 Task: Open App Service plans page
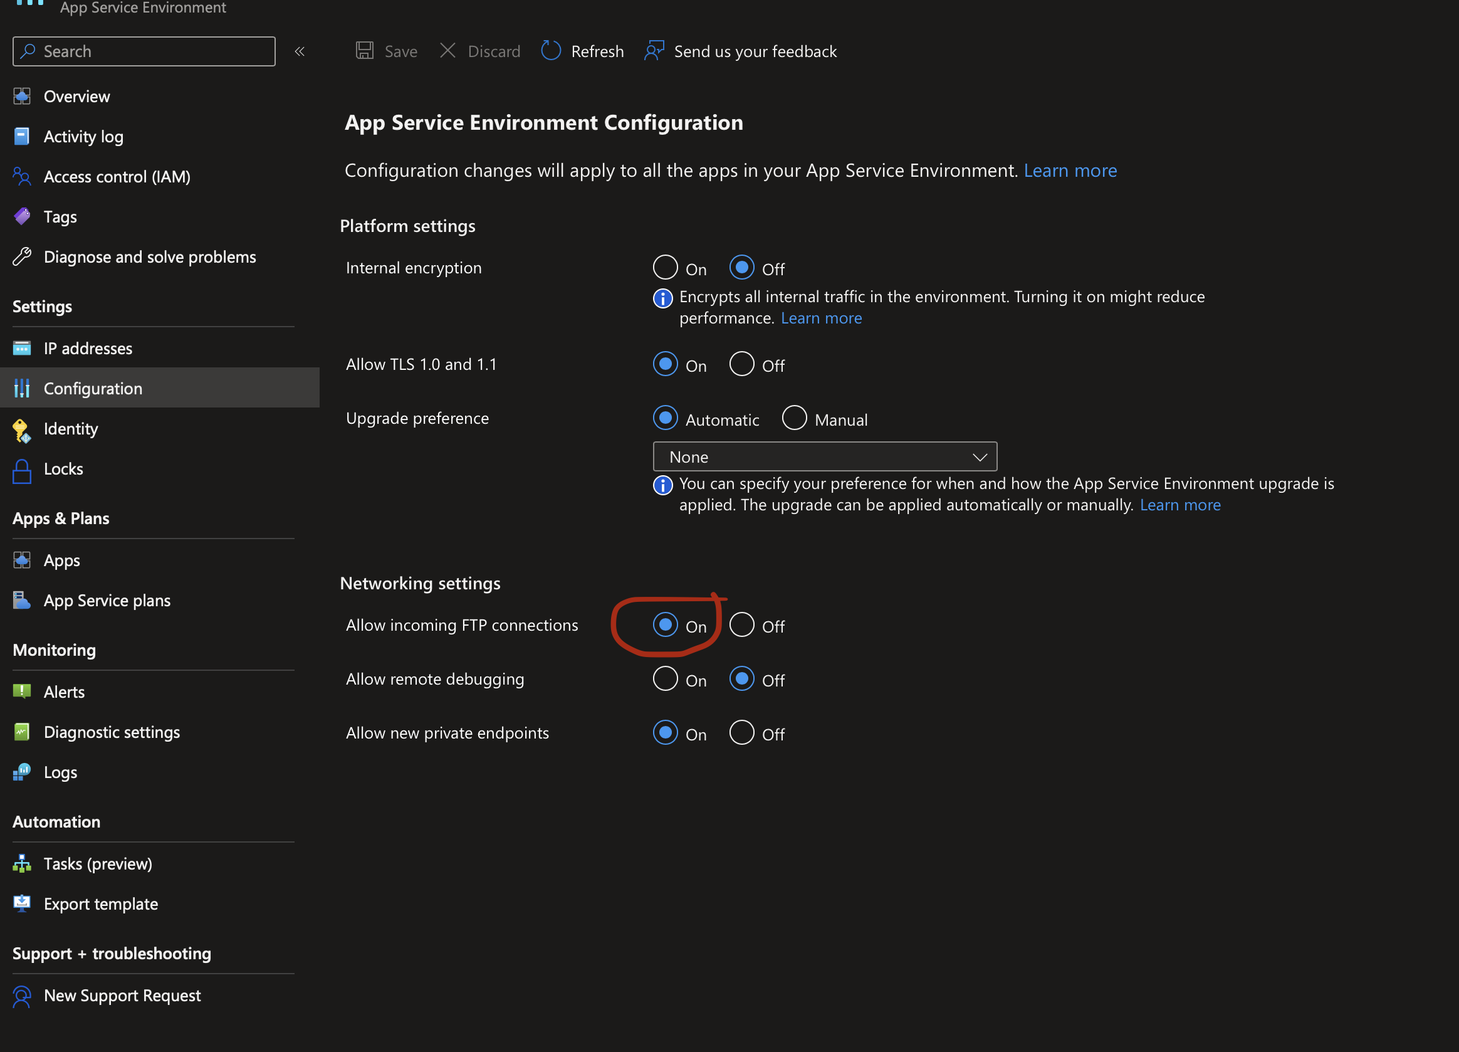click(x=107, y=601)
